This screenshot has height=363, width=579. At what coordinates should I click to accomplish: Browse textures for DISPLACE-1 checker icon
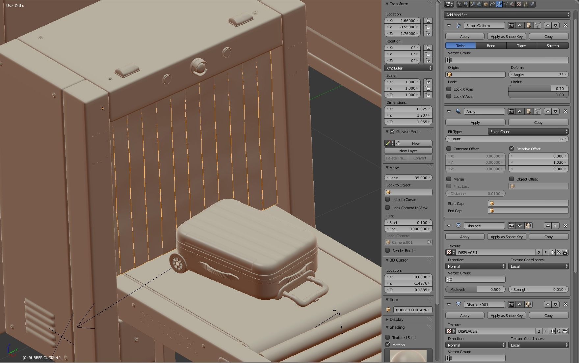tap(450, 252)
